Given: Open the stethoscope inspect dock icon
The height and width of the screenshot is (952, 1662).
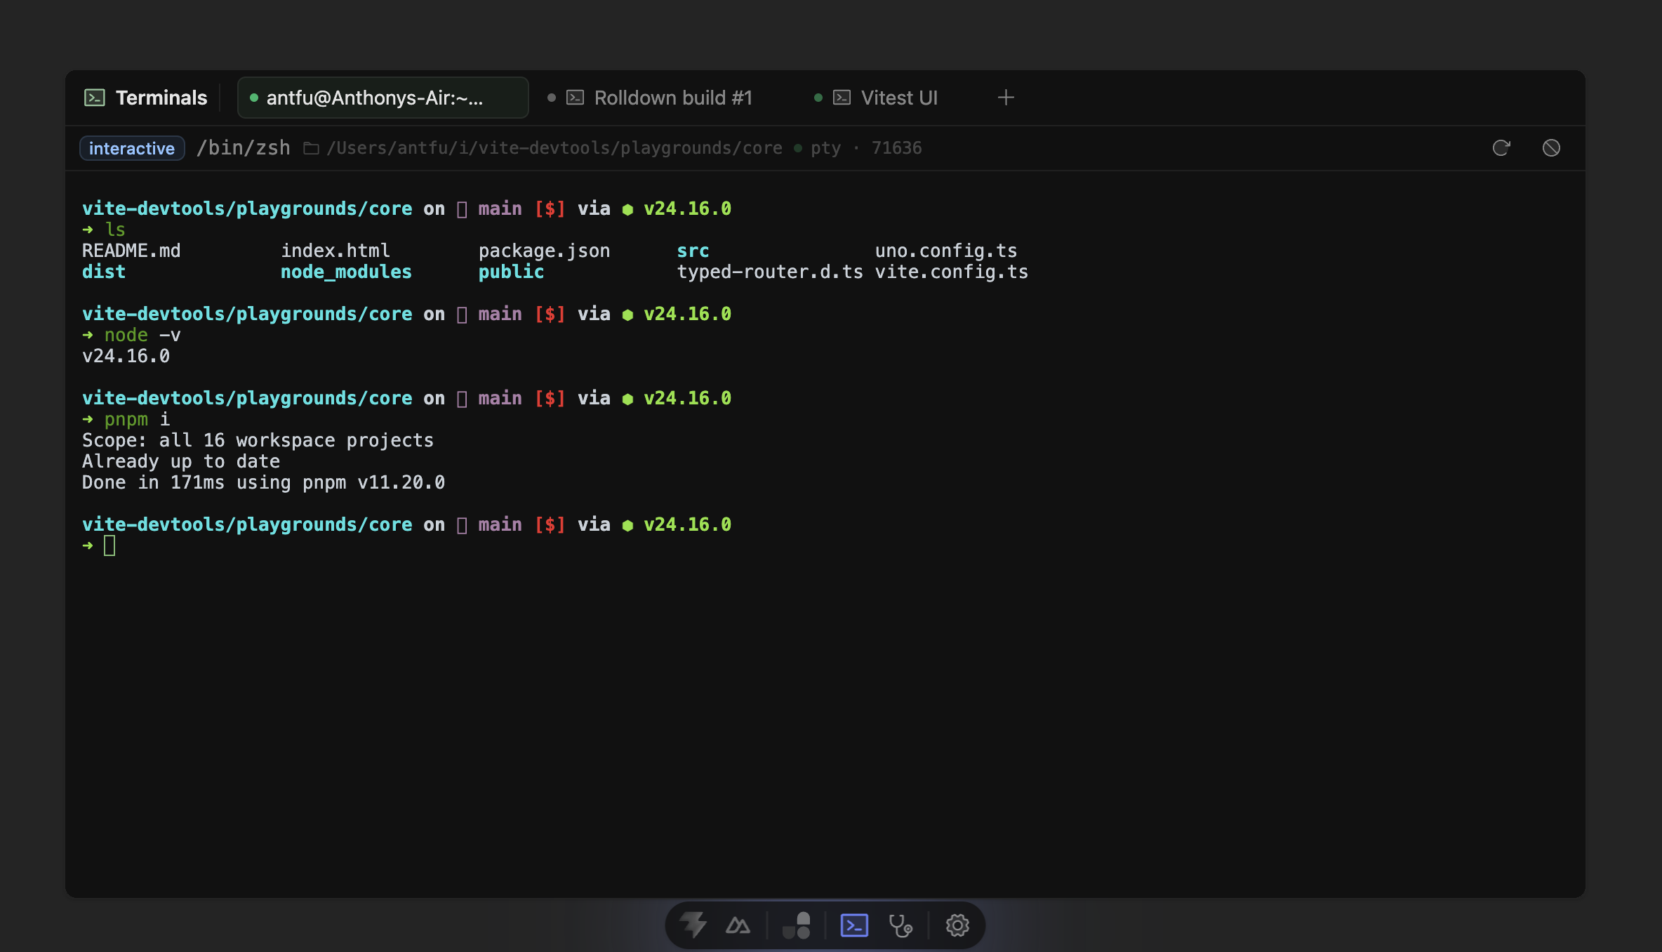Looking at the screenshot, I should [900, 925].
